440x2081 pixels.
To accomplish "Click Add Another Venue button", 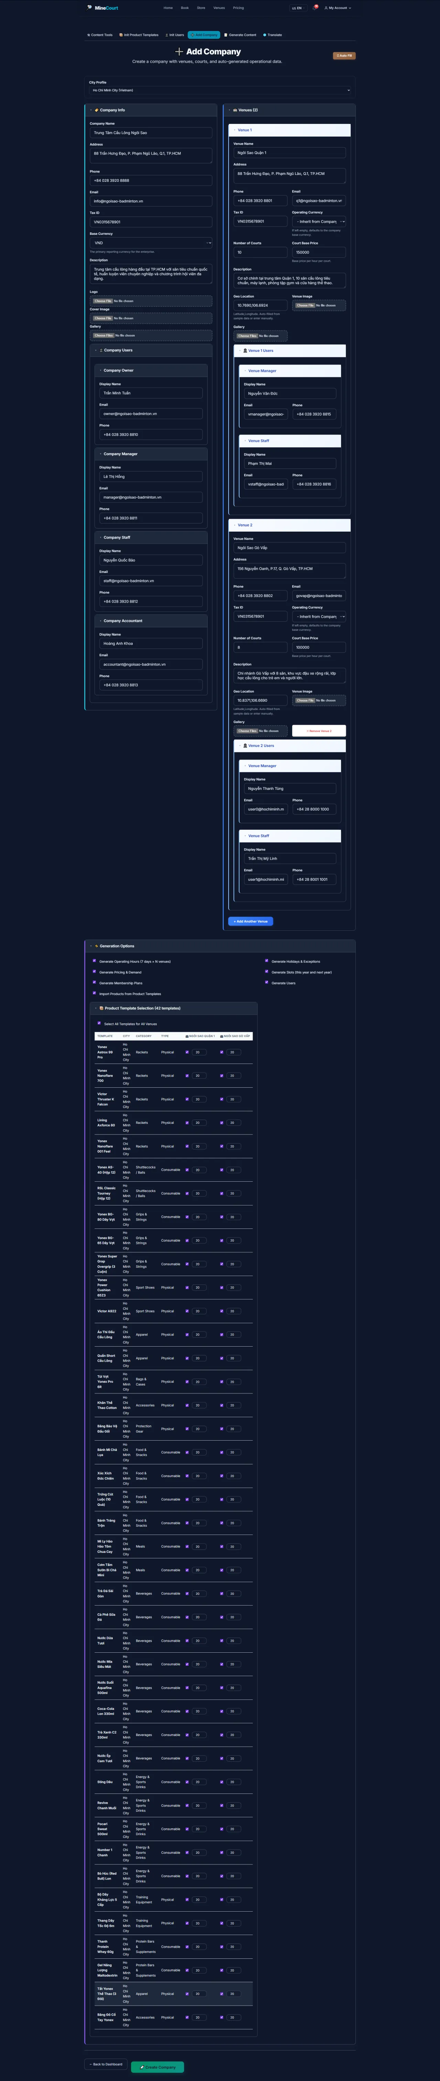I will [251, 921].
